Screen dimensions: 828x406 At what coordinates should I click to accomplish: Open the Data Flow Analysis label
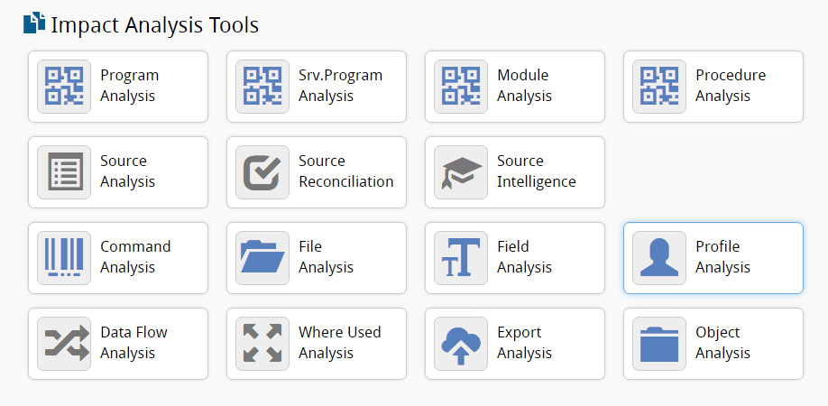[133, 343]
